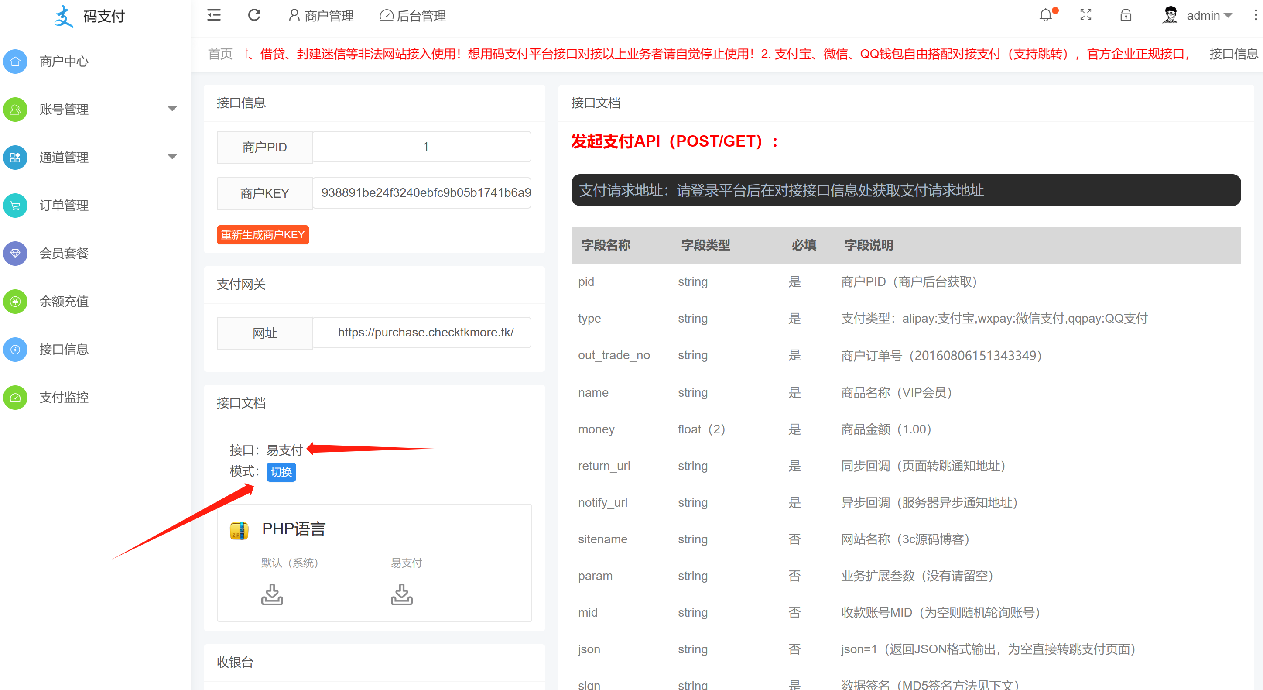This screenshot has height=690, width=1263.
Task: Click the 接口：易支付 label
Action: [x=266, y=450]
